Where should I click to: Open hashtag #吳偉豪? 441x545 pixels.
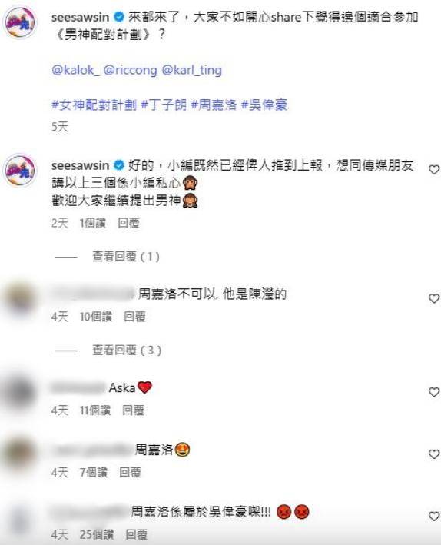click(264, 105)
